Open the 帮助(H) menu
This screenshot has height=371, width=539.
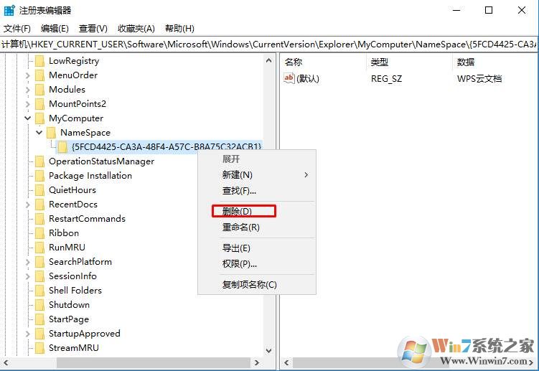pyautogui.click(x=179, y=29)
